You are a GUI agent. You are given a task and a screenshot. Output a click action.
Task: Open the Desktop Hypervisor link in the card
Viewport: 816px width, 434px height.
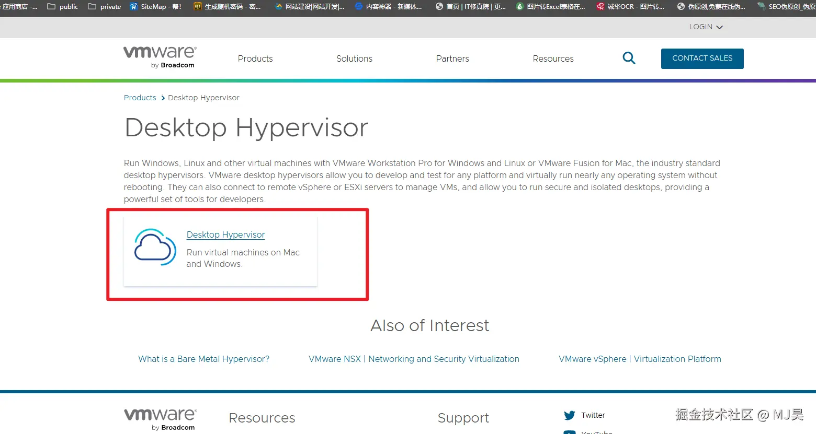[x=225, y=234]
